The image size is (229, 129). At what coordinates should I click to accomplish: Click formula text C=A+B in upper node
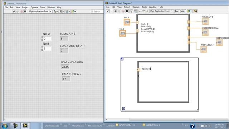click(145, 24)
